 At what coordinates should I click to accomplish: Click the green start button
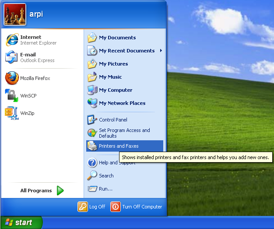click(21, 222)
